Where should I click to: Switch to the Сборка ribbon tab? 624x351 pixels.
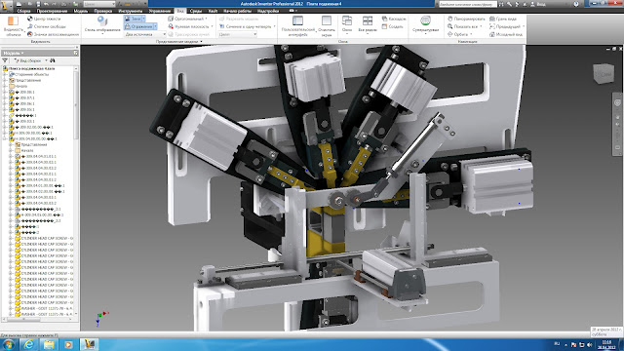(x=23, y=11)
